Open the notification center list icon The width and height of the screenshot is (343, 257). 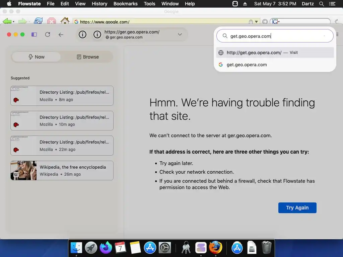[x=332, y=4]
